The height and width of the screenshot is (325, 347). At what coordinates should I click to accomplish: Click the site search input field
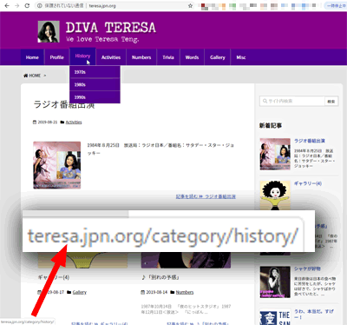[x=292, y=101]
